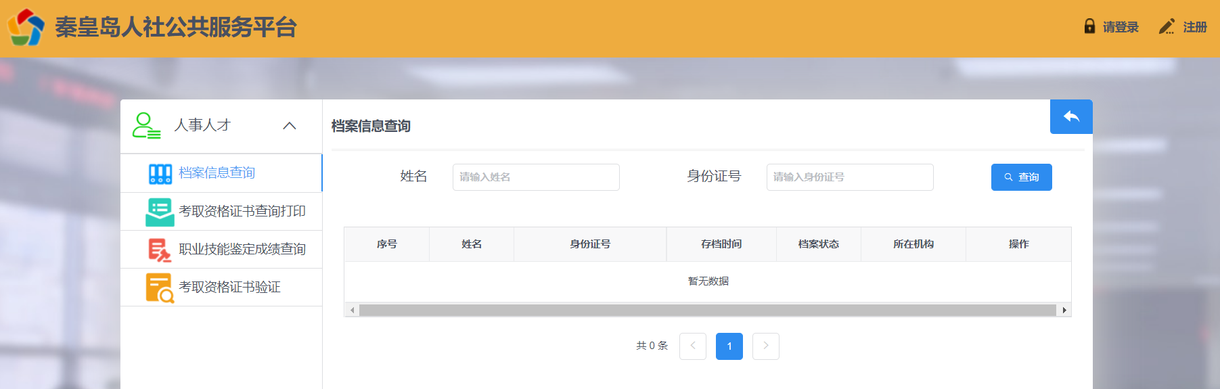Image resolution: width=1220 pixels, height=389 pixels.
Task: Go to next page arrow
Action: [766, 346]
